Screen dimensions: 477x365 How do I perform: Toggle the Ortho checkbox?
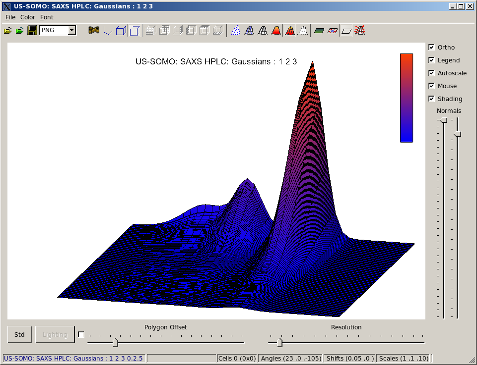(x=431, y=47)
